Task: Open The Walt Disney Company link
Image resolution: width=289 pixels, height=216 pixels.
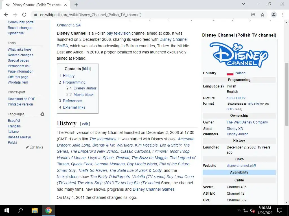Action: (x=247, y=122)
